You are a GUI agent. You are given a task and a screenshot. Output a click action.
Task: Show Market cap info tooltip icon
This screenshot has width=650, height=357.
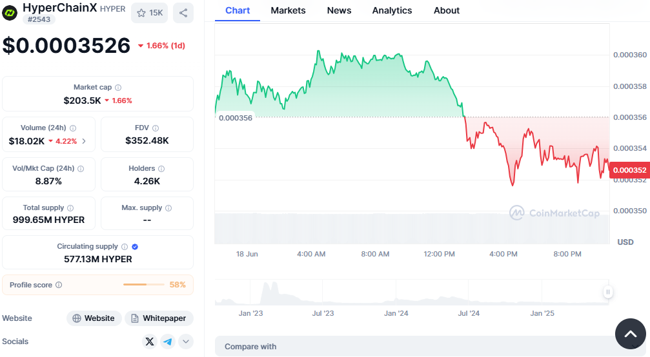[x=118, y=87]
